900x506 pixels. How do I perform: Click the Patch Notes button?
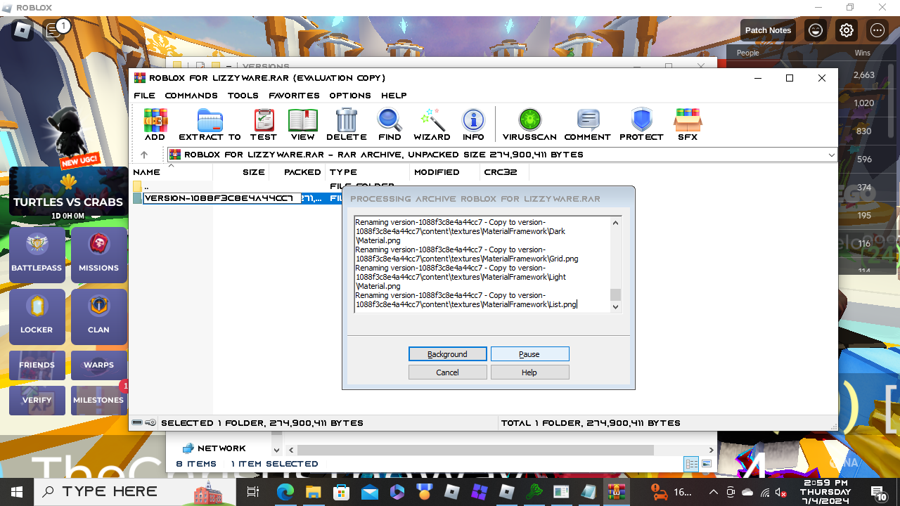(x=768, y=30)
